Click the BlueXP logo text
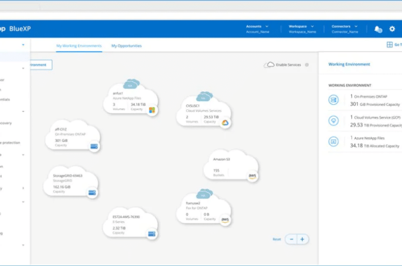402x266 pixels. pos(20,29)
